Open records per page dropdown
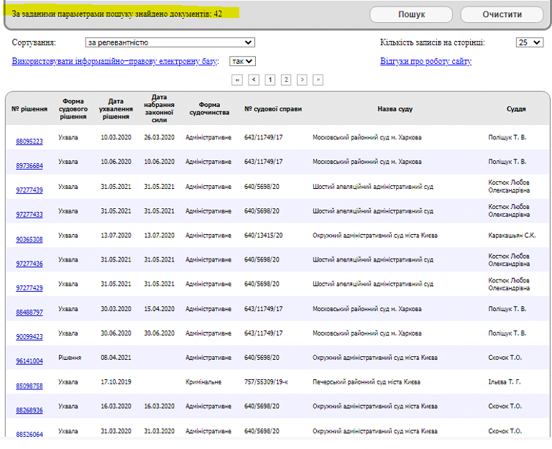This screenshot has width=552, height=449. click(x=529, y=43)
